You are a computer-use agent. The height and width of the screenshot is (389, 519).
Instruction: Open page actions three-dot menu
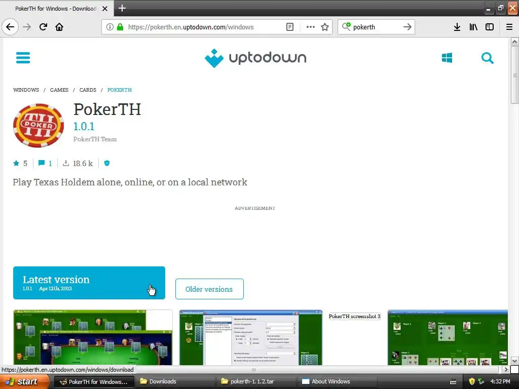[x=311, y=27]
